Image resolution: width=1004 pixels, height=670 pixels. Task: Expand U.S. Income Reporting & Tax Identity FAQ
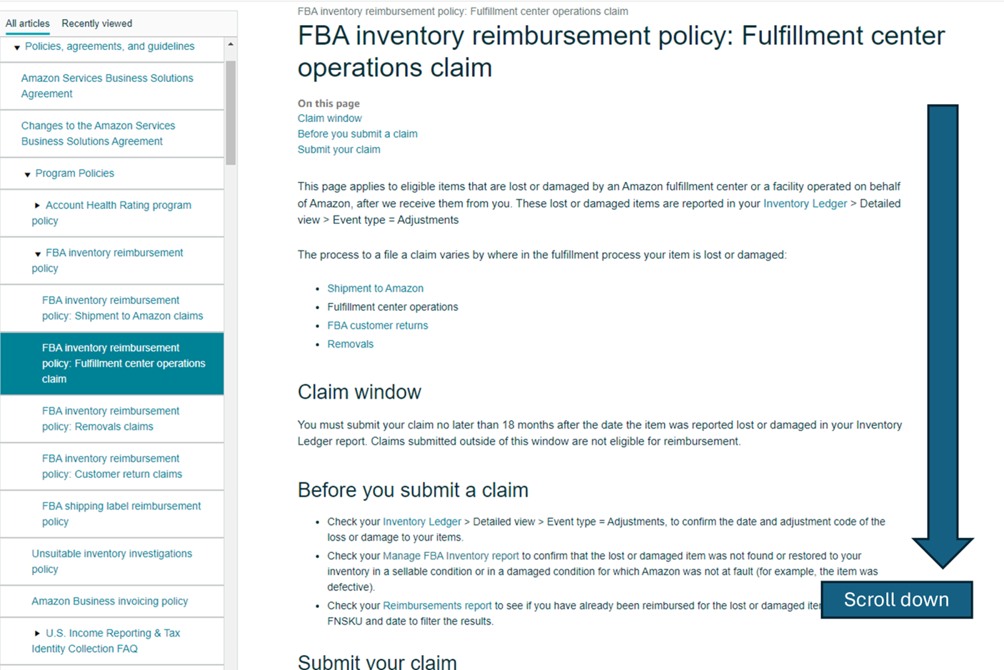click(x=37, y=634)
